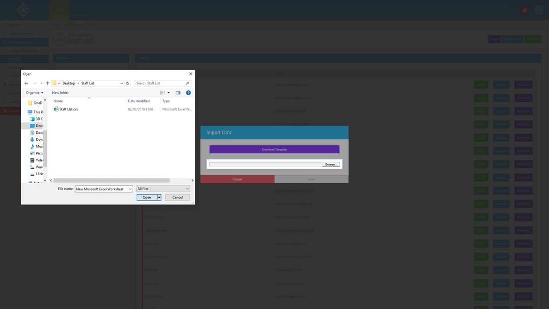Open the view options dropdown arrow
This screenshot has width=549, height=309.
[x=169, y=93]
